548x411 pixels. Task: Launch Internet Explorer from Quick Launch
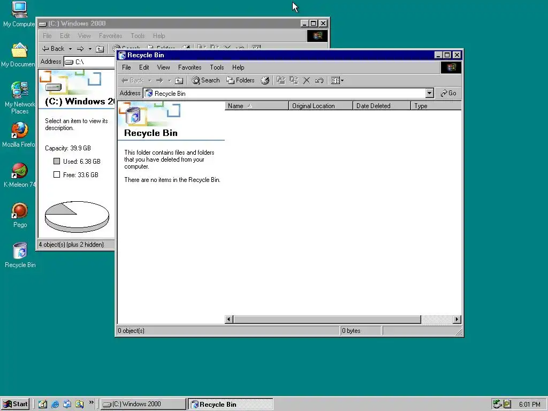point(55,404)
